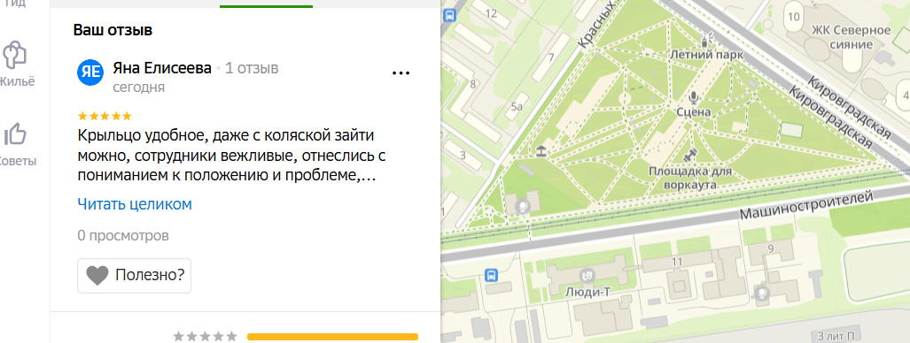
Task: Select the Люди-Т theatre masks icon
Action: tap(587, 275)
